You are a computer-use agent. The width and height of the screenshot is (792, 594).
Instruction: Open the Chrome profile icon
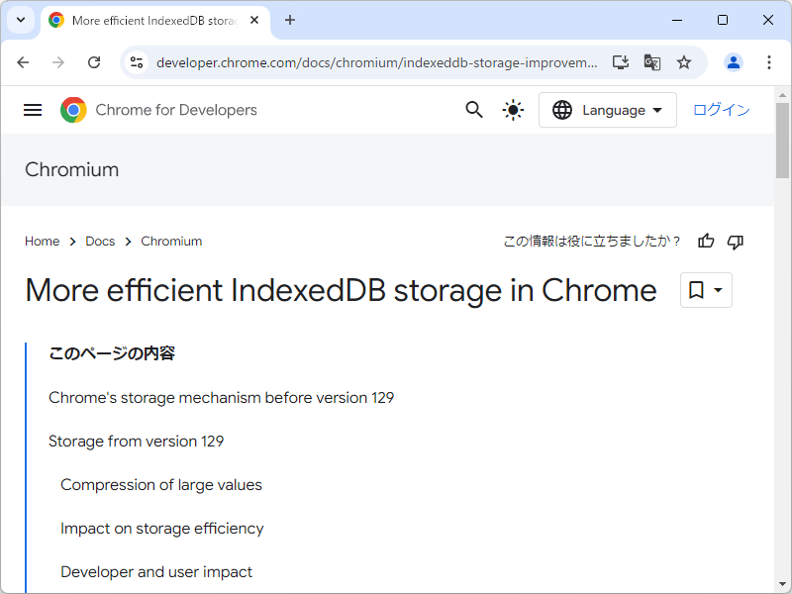pos(733,61)
